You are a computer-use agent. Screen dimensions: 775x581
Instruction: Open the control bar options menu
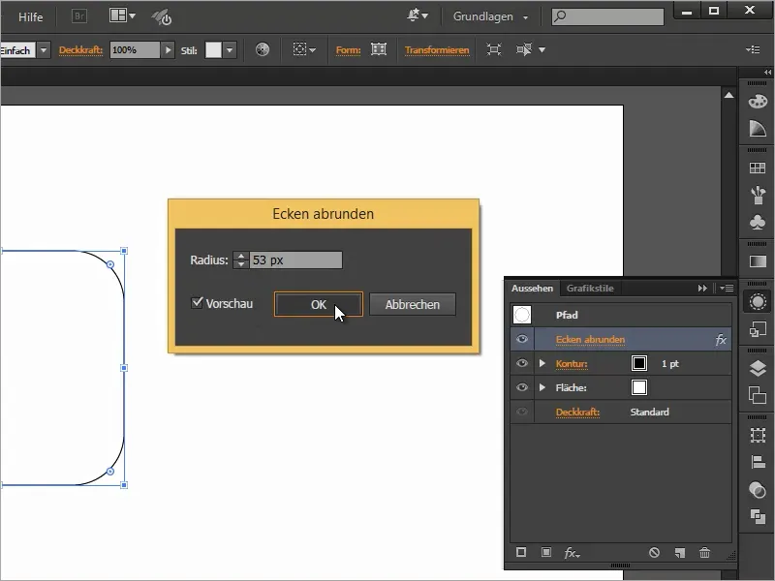753,49
